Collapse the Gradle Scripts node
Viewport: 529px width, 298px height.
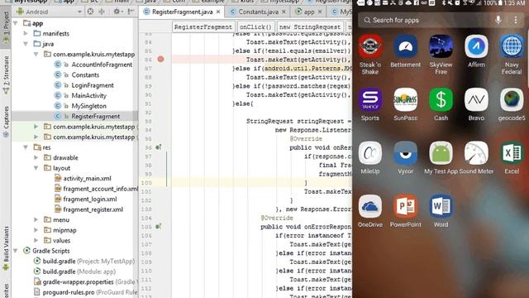click(x=16, y=251)
